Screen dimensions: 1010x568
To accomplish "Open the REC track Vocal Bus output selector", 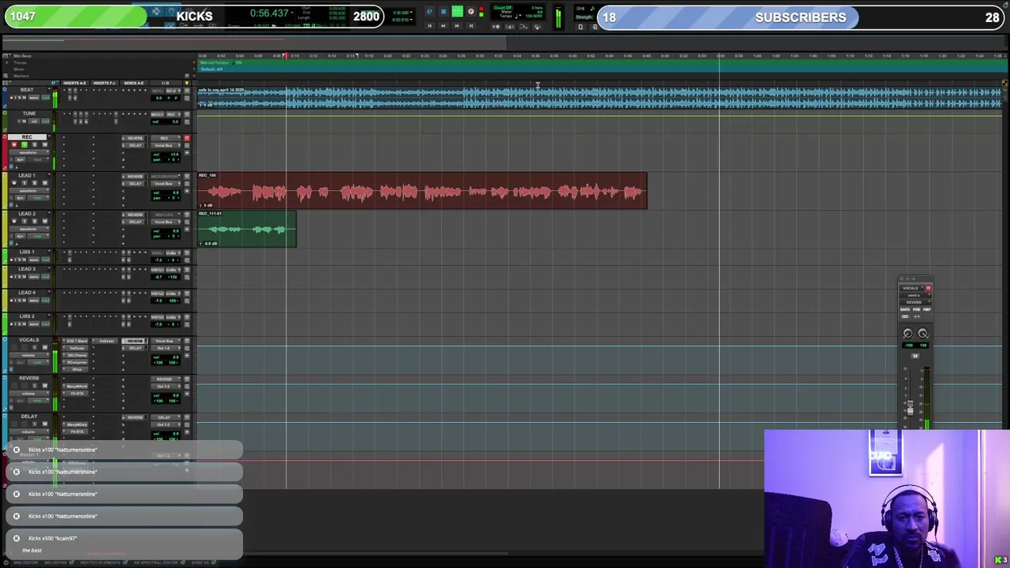I will pyautogui.click(x=165, y=145).
